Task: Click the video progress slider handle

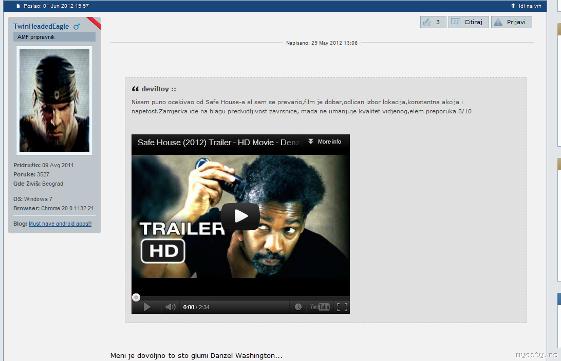Action: (136, 297)
